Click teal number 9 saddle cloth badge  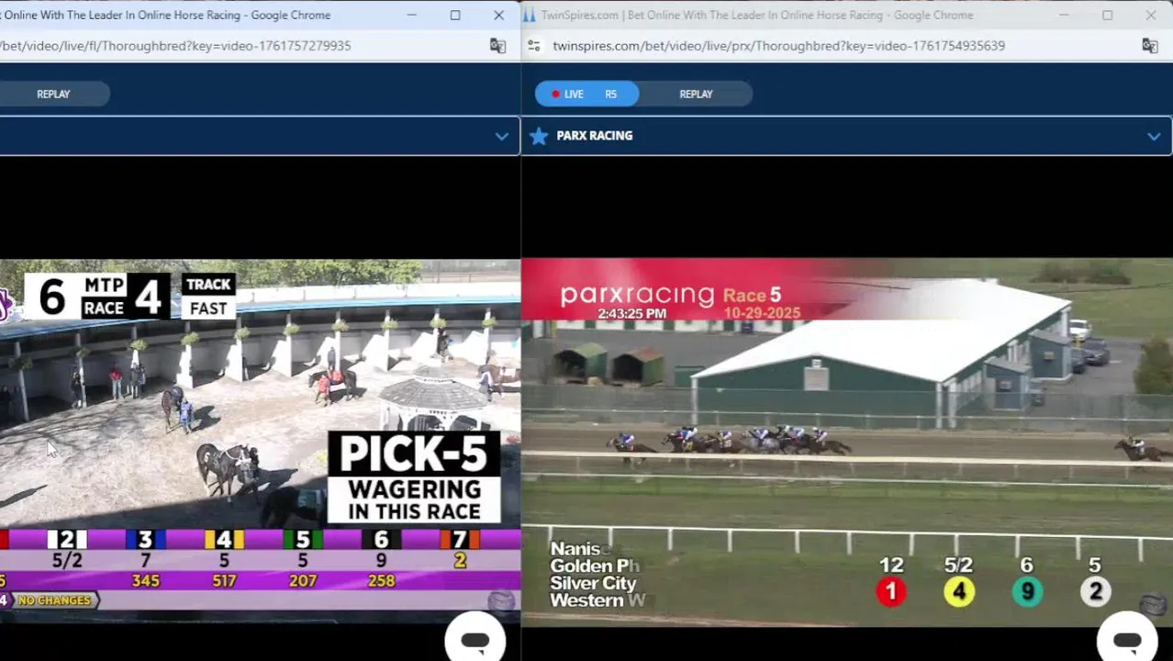pyautogui.click(x=1027, y=592)
